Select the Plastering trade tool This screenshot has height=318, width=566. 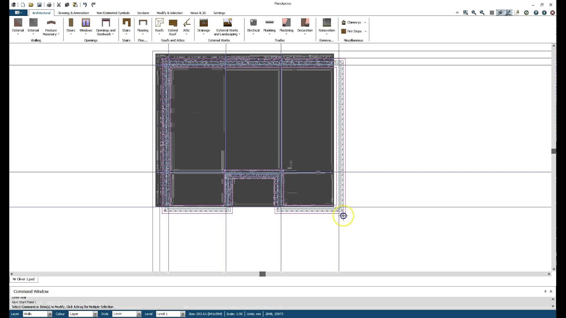[x=286, y=26]
